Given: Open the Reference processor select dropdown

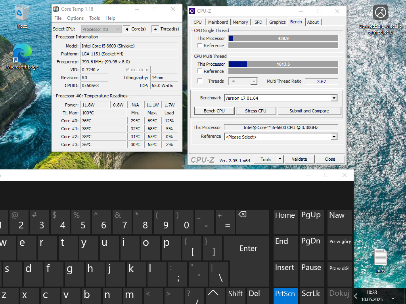Looking at the screenshot, I should [x=334, y=137].
